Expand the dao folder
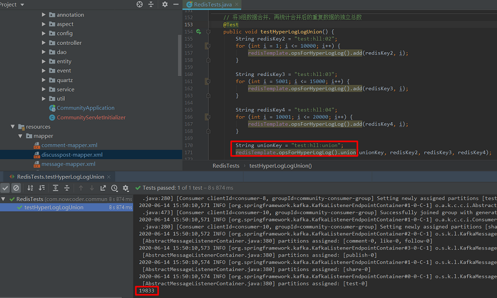This screenshot has width=497, height=298. pos(44,52)
